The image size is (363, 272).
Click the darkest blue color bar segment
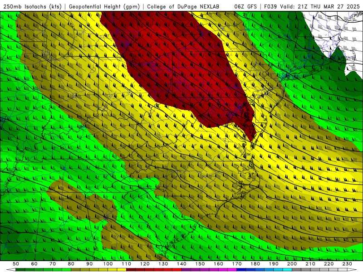pyautogui.click(x=241, y=270)
